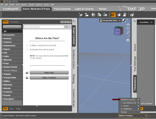Select the person silhouette tool icon
The width and height of the screenshot is (156, 119).
125,15
